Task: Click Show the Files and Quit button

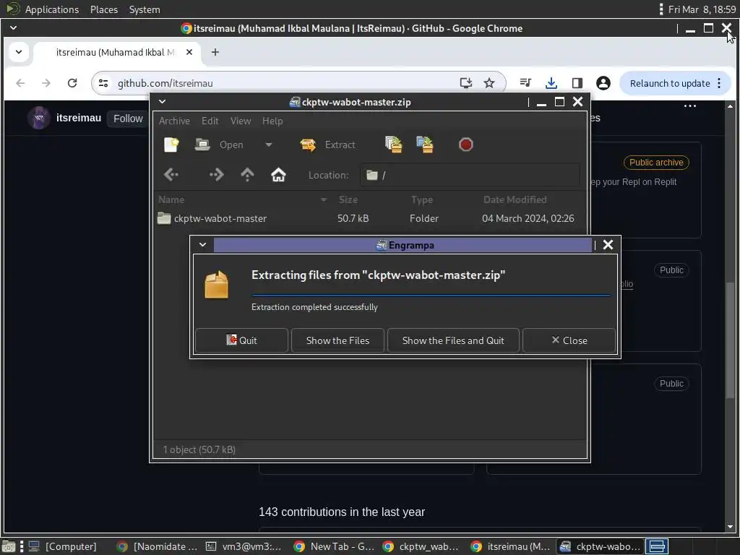Action: coord(453,340)
